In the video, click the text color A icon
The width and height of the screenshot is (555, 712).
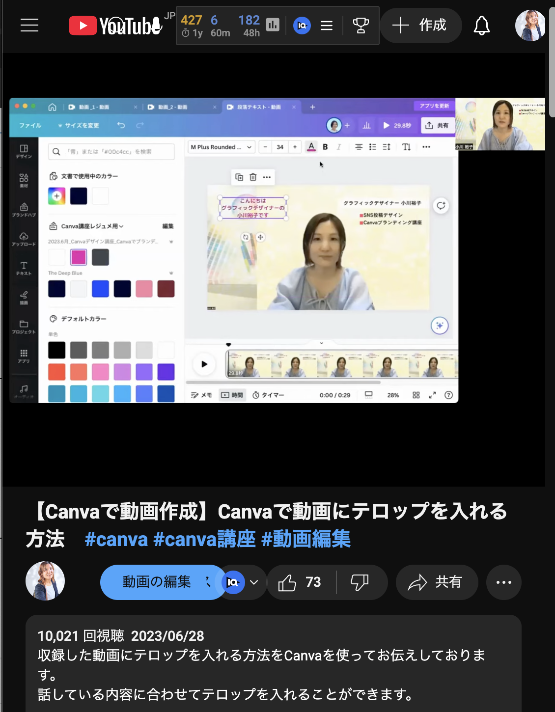311,147
